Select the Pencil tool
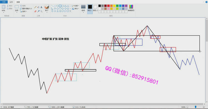The height and width of the screenshot is (109, 208). click(x=35, y=7)
